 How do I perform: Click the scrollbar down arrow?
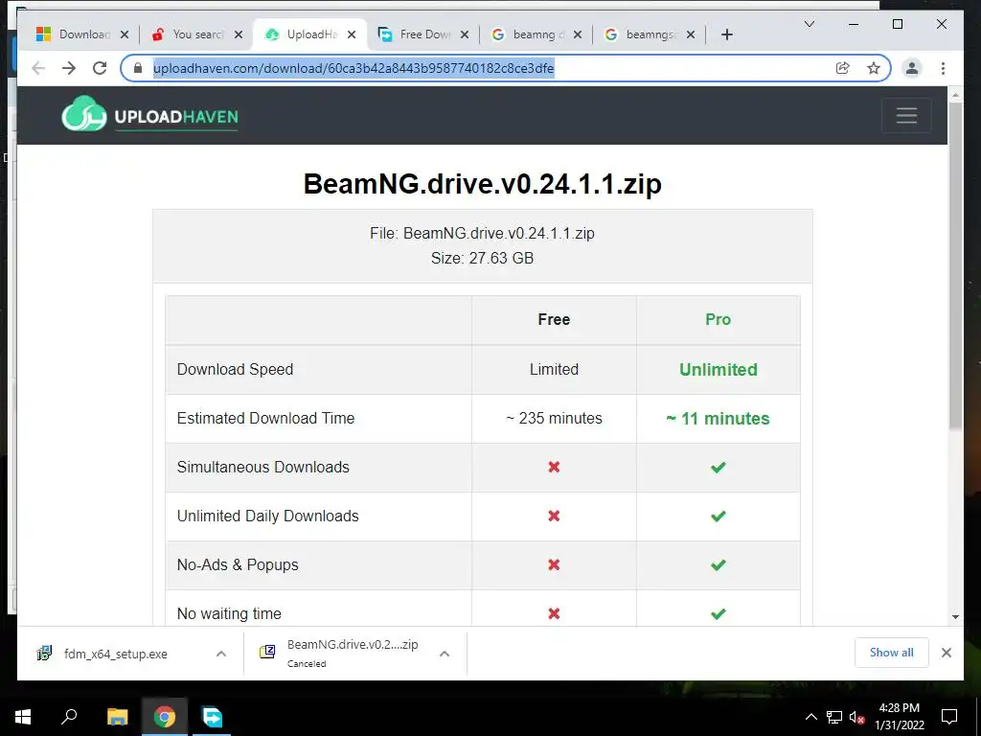(955, 617)
